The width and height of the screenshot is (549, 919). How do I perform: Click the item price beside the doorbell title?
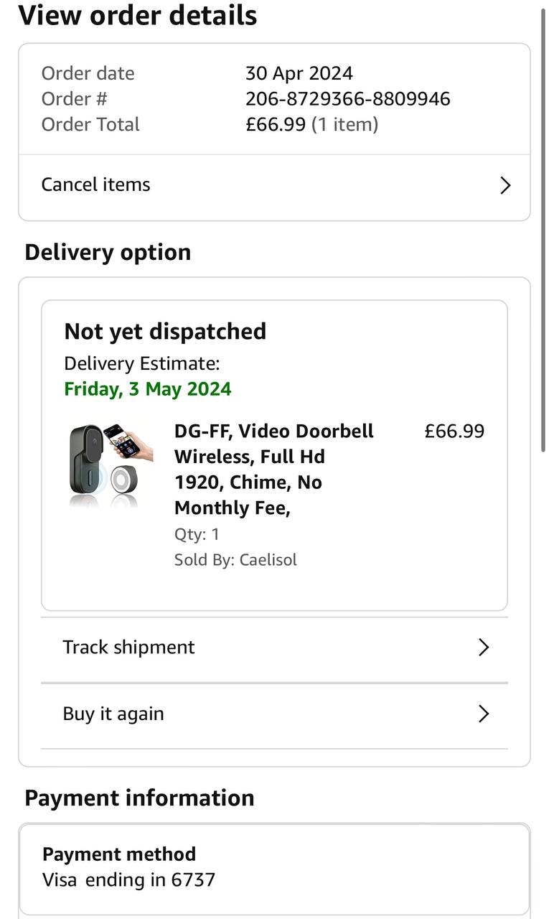[454, 431]
